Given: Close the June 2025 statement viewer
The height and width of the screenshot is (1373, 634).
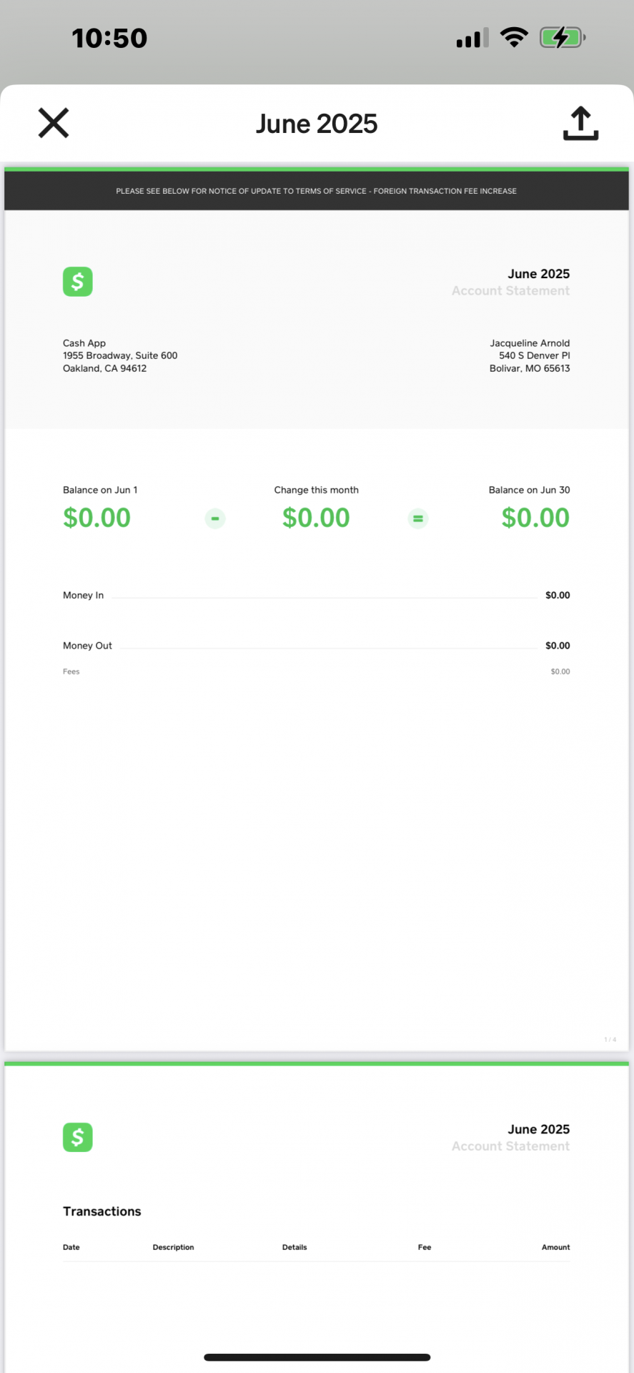Looking at the screenshot, I should coord(54,123).
